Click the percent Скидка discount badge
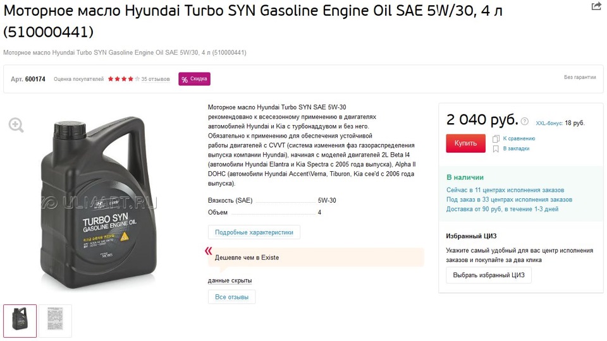Screen dimensions: 607x341 pos(194,79)
